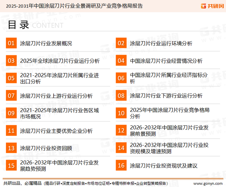Select the orange 11 chapter badge
Viewport: 226px width, 187px height.
tap(11, 131)
